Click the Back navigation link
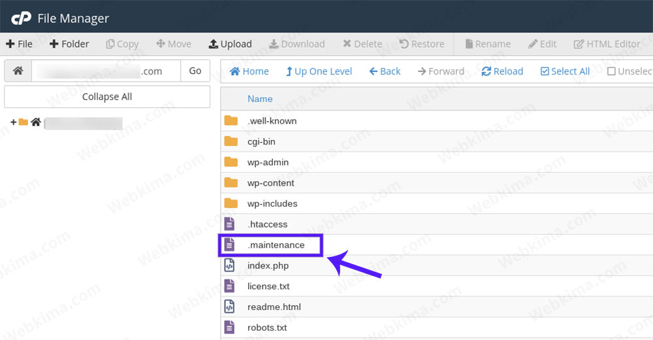 (x=385, y=71)
